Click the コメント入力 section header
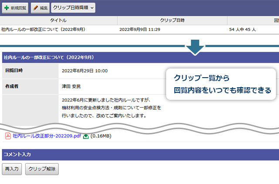Viewport: 279px width, 184px height. [x=140, y=154]
